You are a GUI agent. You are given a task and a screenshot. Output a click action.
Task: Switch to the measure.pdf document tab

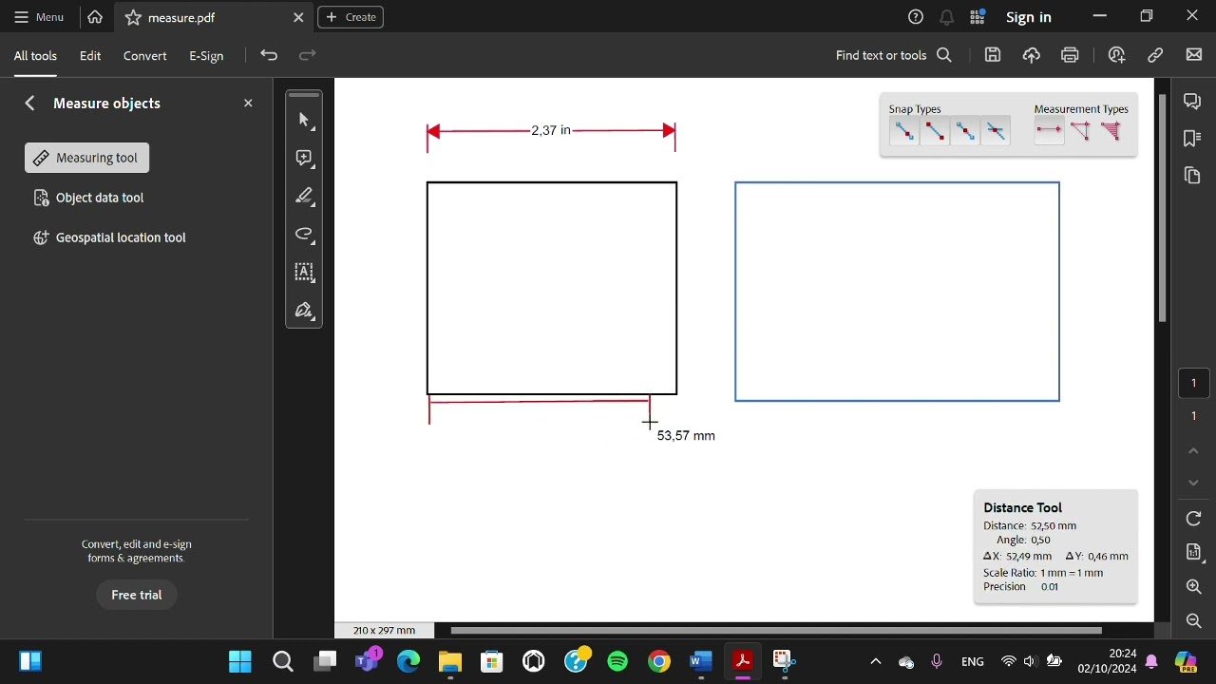[214, 17]
